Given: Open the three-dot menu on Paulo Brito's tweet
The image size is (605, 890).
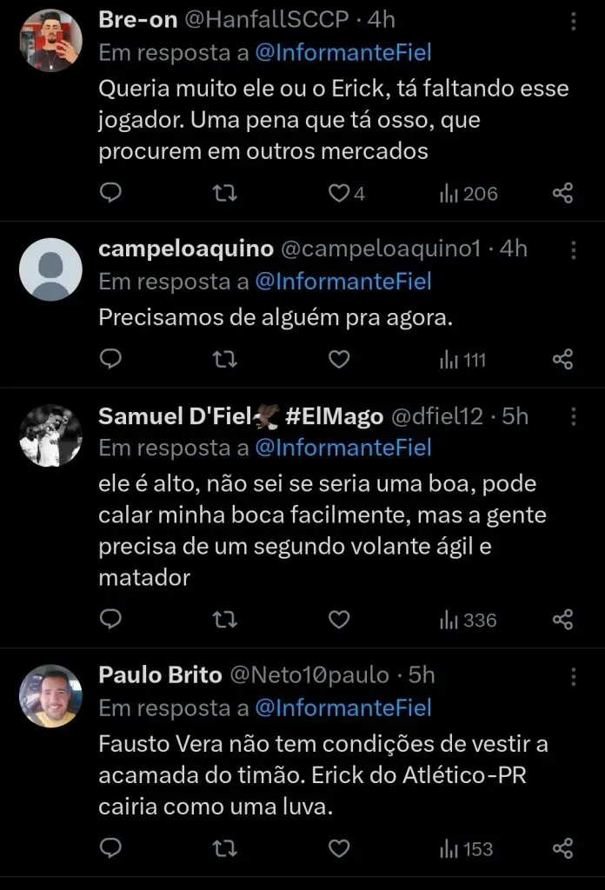Looking at the screenshot, I should point(572,677).
